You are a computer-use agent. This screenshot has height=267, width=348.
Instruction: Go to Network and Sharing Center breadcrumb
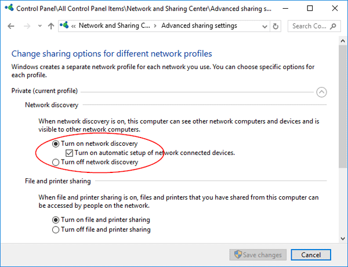click(x=114, y=26)
